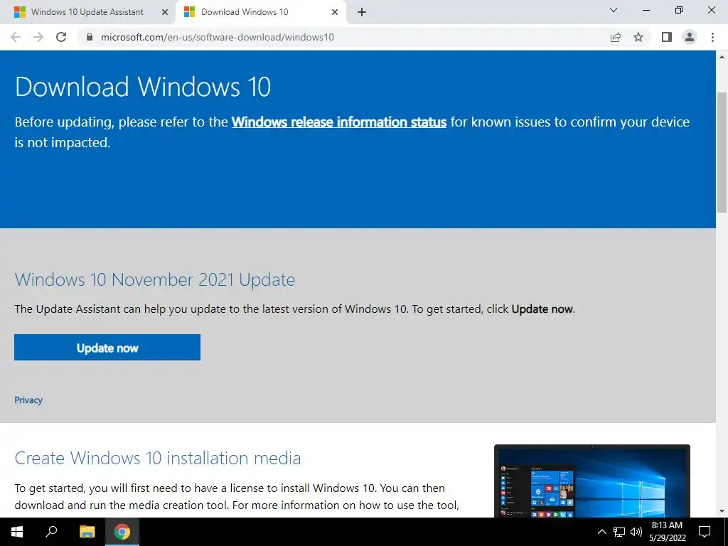
Task: Click the page scrollbar thumb
Action: pyautogui.click(x=722, y=153)
